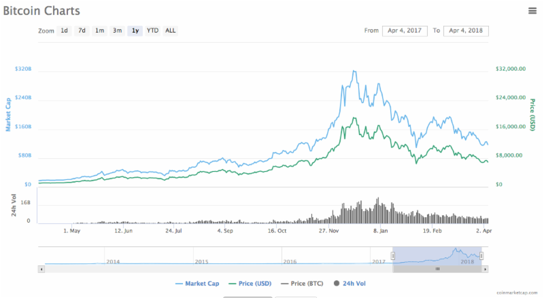Click navigator scrollbar left arrow

[x=41, y=269]
